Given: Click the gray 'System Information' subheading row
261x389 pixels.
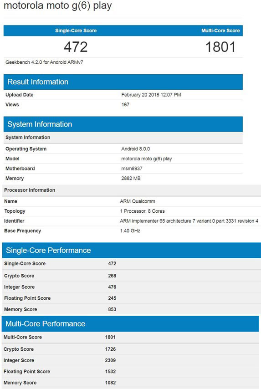Looking at the screenshot, I should 123,138.
